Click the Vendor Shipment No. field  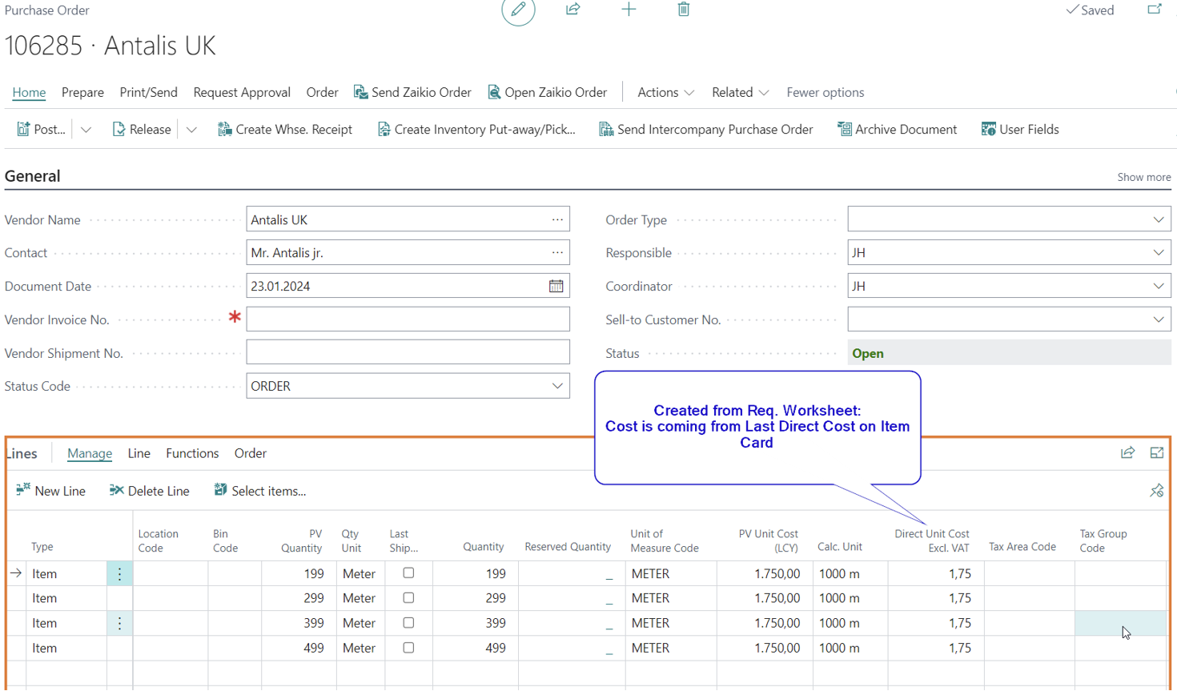click(x=408, y=352)
